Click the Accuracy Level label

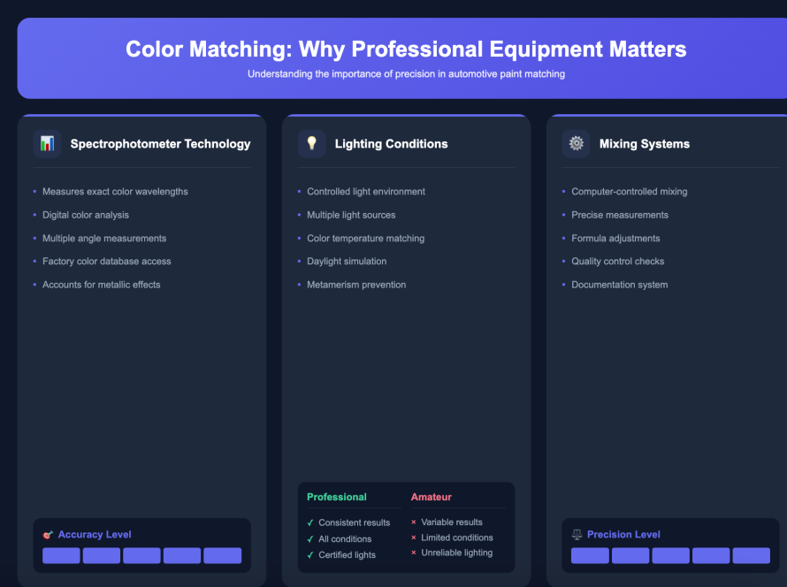pos(95,534)
